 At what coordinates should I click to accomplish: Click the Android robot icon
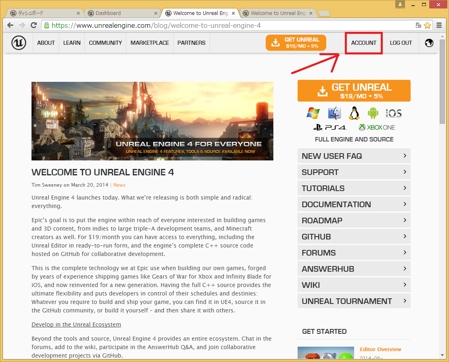click(x=373, y=113)
